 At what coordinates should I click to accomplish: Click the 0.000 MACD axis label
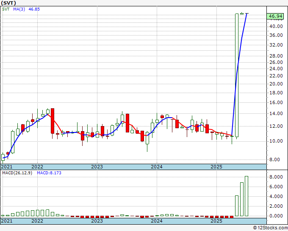[276, 216]
